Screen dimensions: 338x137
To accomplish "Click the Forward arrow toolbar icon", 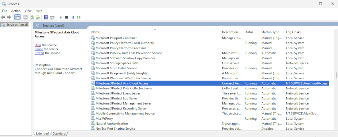I will click(x=9, y=17).
